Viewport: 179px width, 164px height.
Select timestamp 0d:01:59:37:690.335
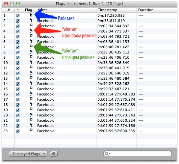[116, 131]
